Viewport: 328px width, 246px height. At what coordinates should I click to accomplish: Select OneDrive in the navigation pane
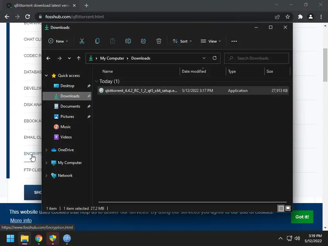pos(66,150)
